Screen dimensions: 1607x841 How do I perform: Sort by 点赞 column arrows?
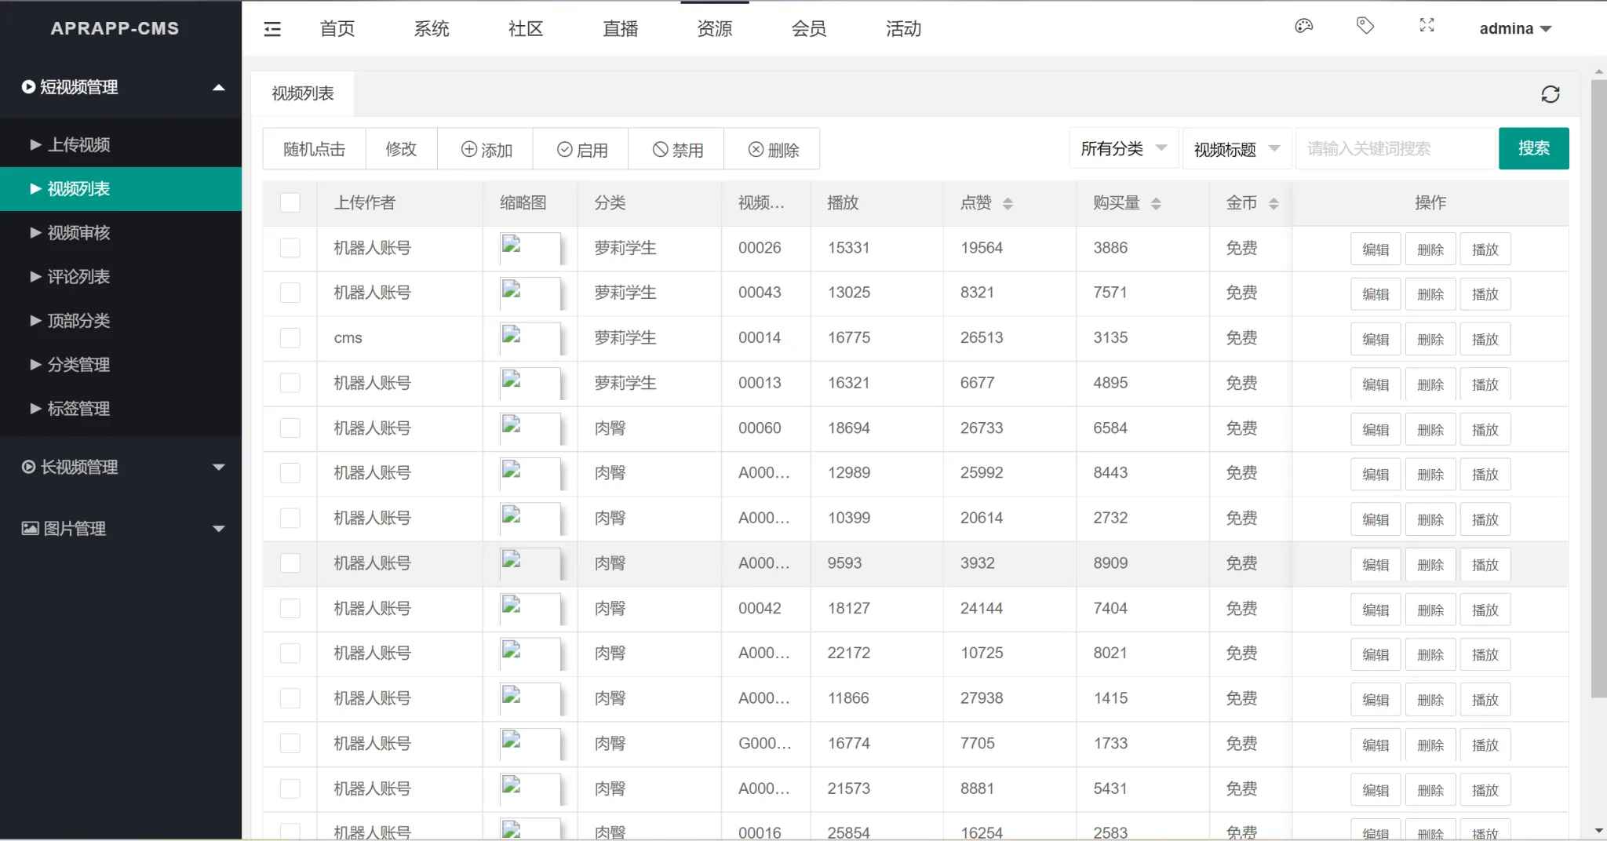click(x=1008, y=204)
